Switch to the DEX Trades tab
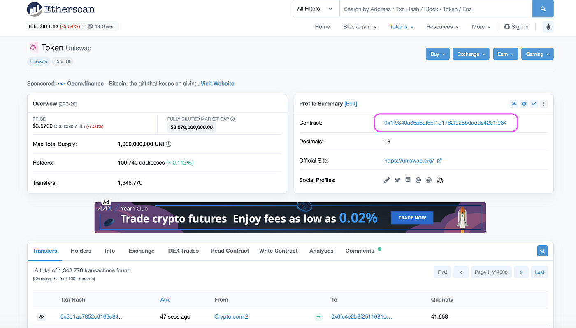This screenshot has height=328, width=576. (x=183, y=251)
